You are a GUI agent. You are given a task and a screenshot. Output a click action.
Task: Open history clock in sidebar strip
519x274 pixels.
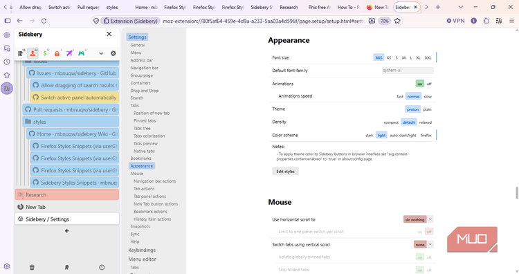click(7, 62)
